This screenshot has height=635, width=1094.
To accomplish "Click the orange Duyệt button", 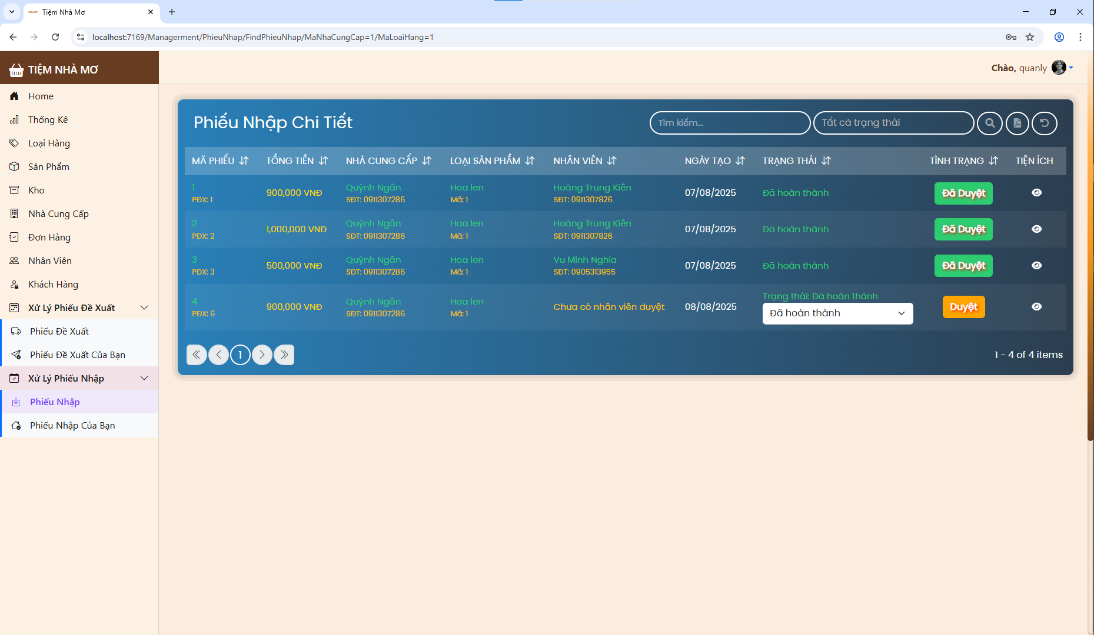I will [963, 307].
